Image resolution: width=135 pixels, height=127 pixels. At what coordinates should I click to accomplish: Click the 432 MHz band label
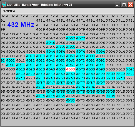tap(21, 25)
